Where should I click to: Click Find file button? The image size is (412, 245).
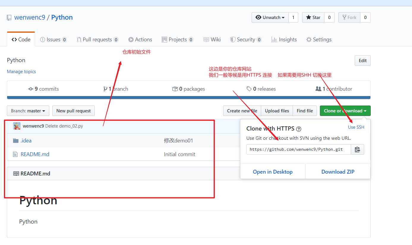click(305, 111)
